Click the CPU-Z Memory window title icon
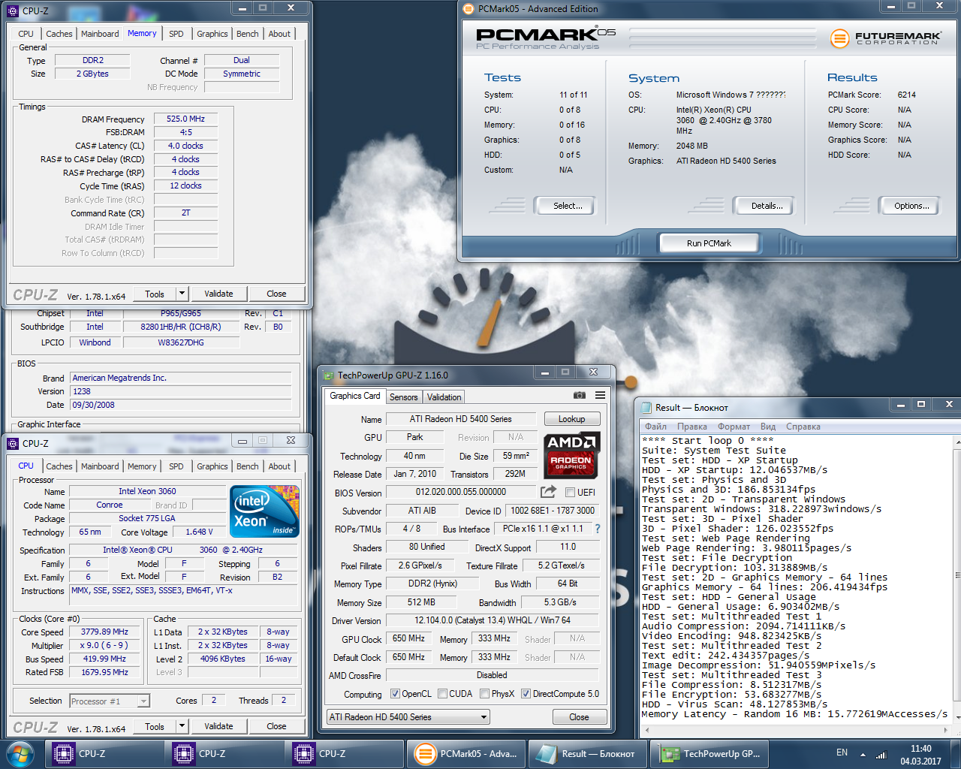Viewport: 961px width, 769px height. 13,11
